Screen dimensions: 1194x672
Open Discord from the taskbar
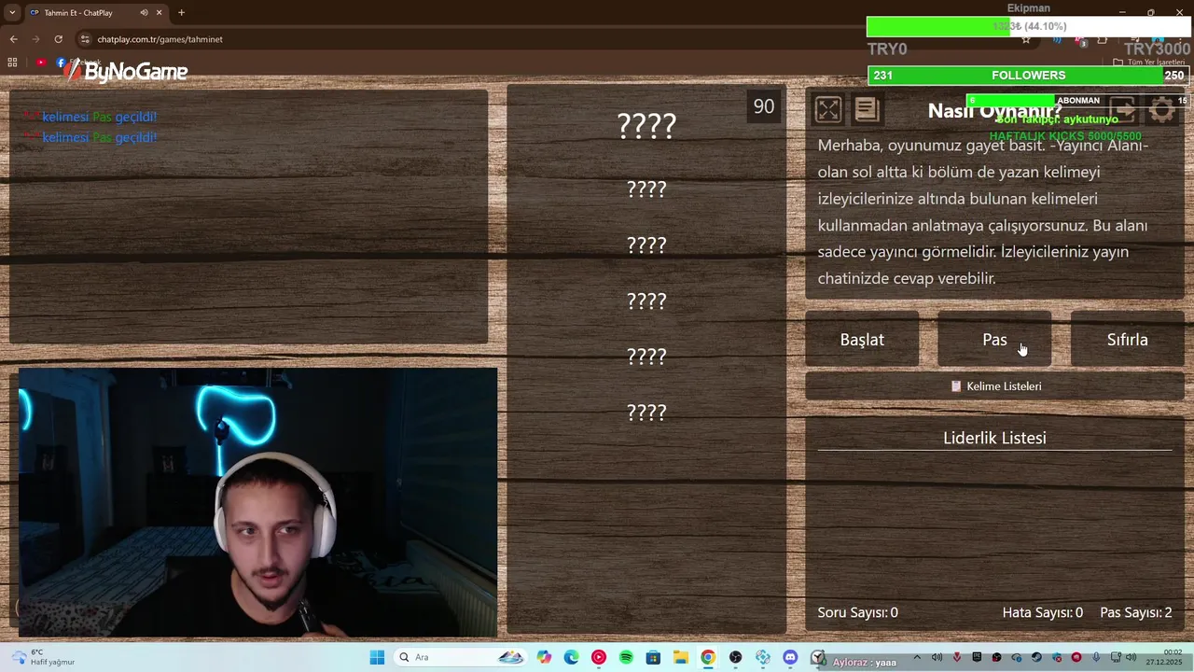coord(790,657)
